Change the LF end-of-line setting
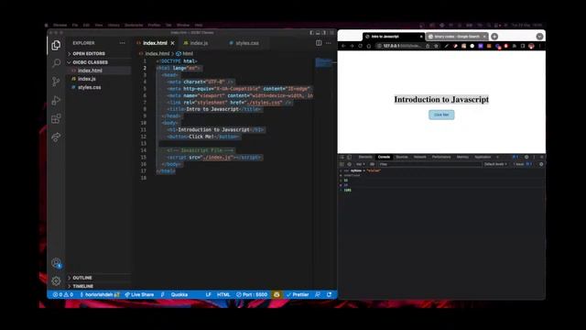This screenshot has width=586, height=330. tap(209, 295)
